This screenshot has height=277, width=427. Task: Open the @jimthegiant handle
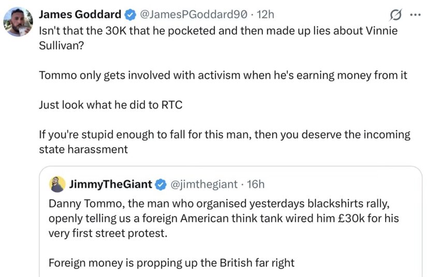click(x=204, y=185)
